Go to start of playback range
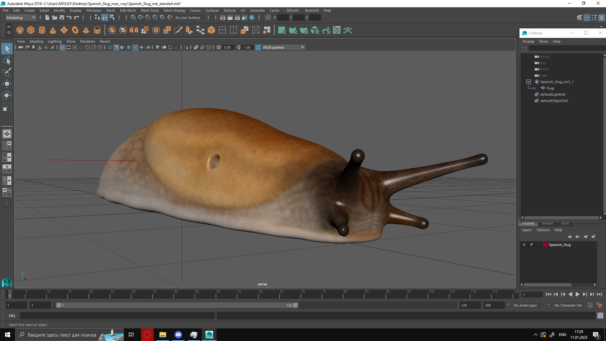The image size is (606, 341). (549, 294)
